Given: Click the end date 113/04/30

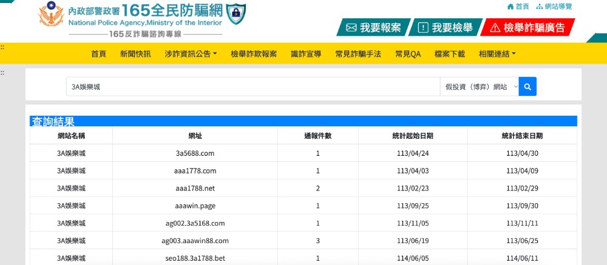Looking at the screenshot, I should (x=522, y=153).
